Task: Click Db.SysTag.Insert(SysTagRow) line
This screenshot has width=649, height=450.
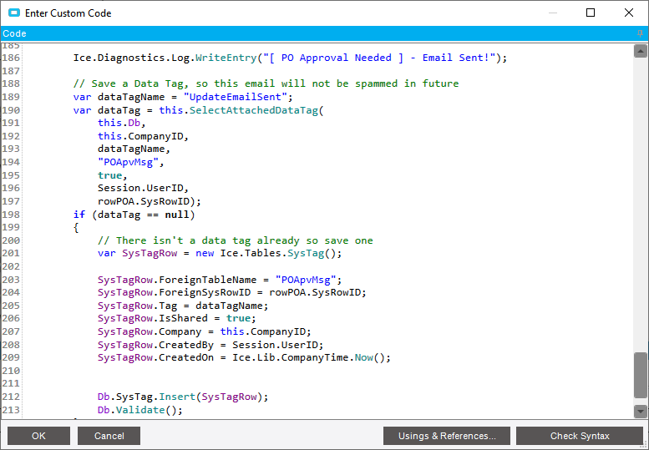Action: 183,397
